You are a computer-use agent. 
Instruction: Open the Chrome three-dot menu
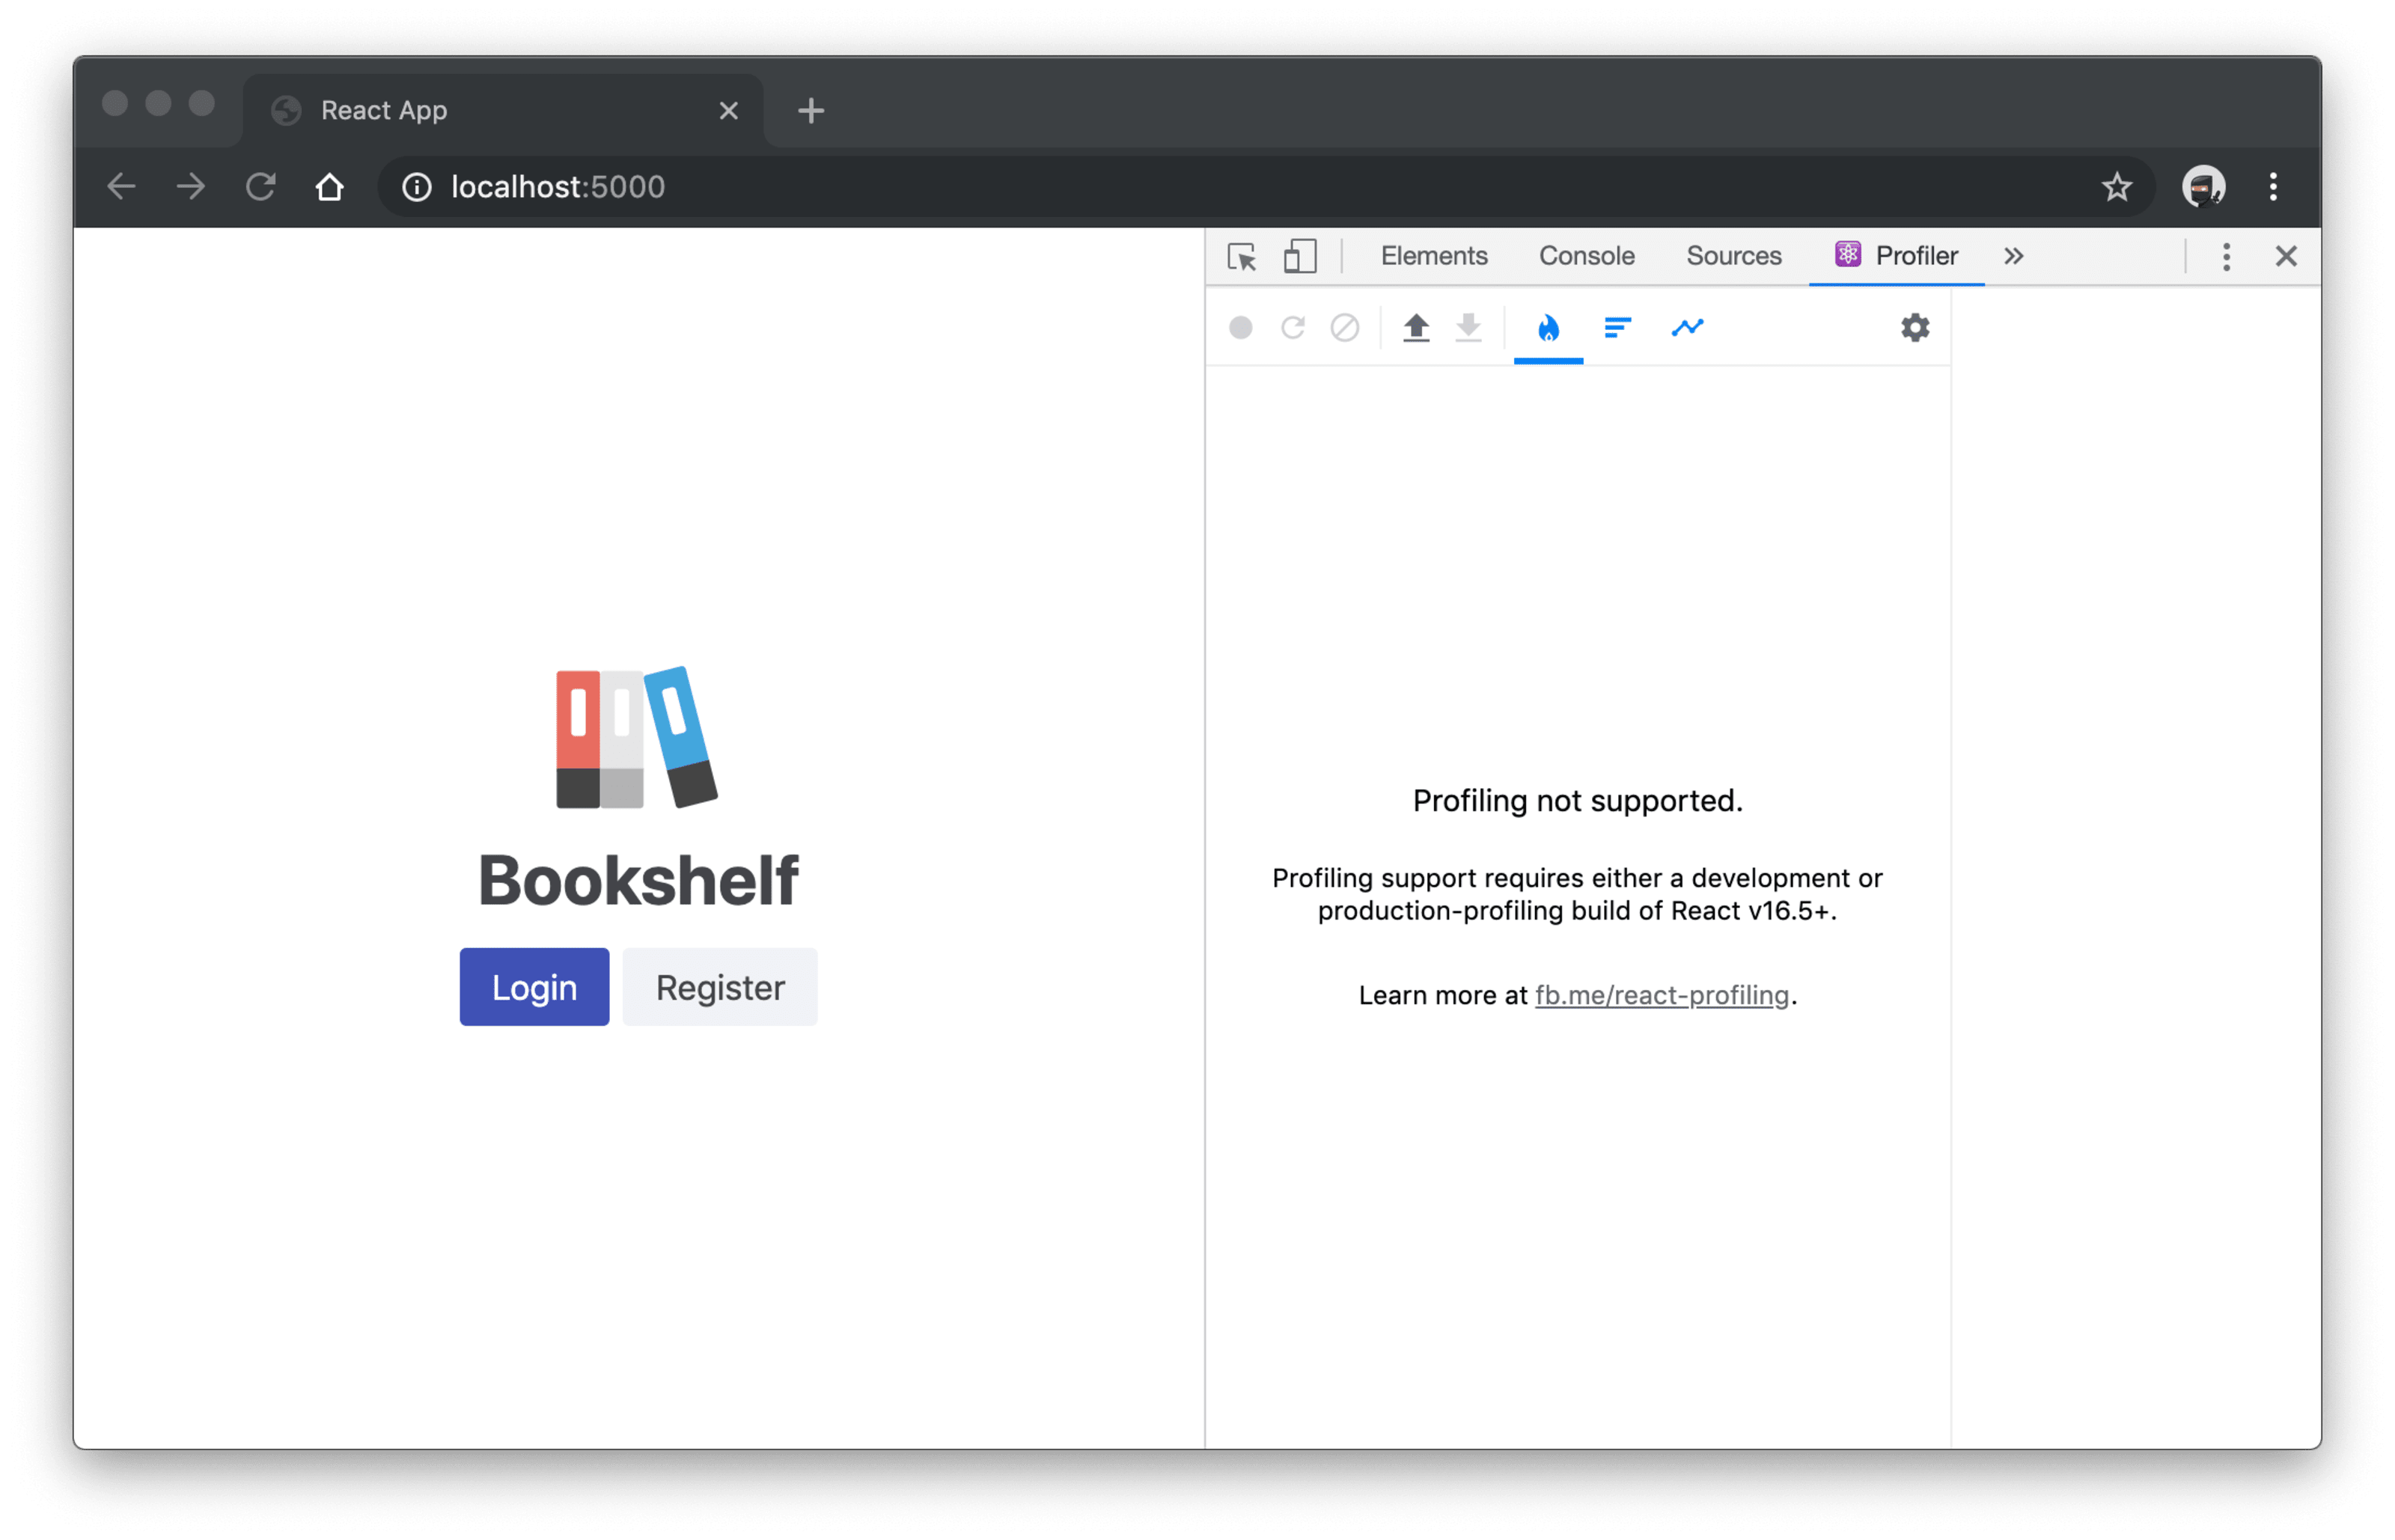click(2272, 187)
